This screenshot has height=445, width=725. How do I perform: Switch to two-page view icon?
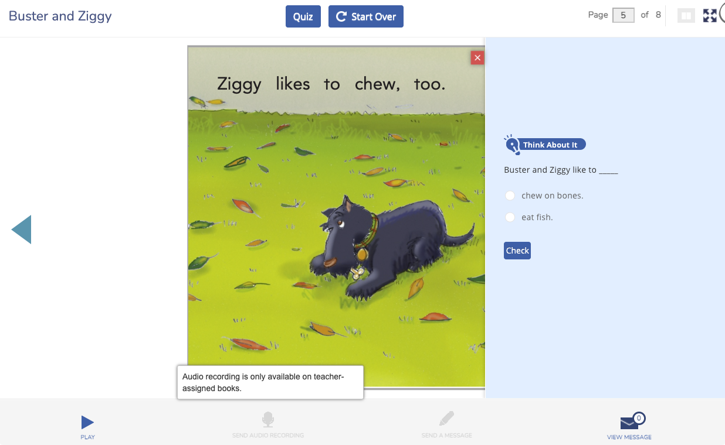686,16
